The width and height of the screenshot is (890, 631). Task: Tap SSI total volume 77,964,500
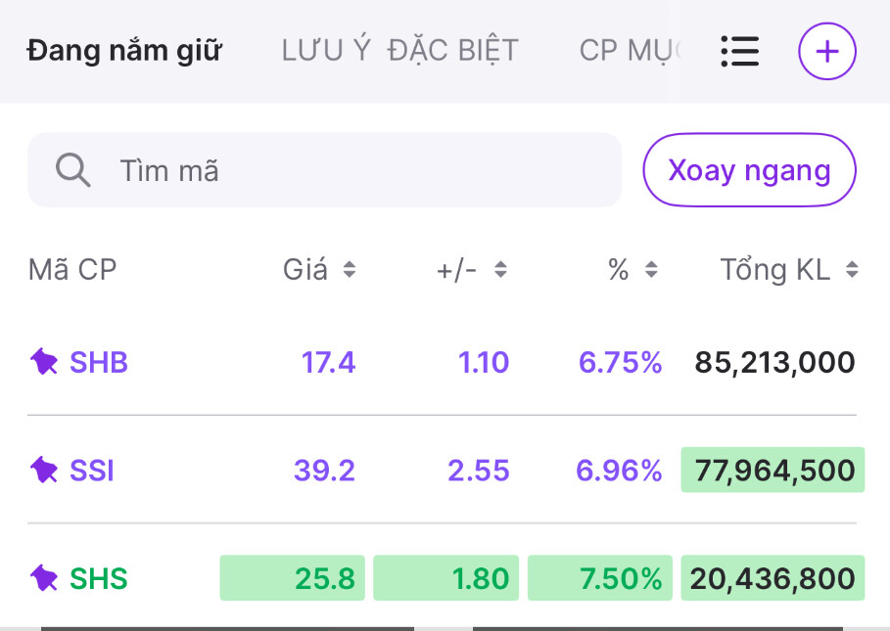(x=773, y=471)
